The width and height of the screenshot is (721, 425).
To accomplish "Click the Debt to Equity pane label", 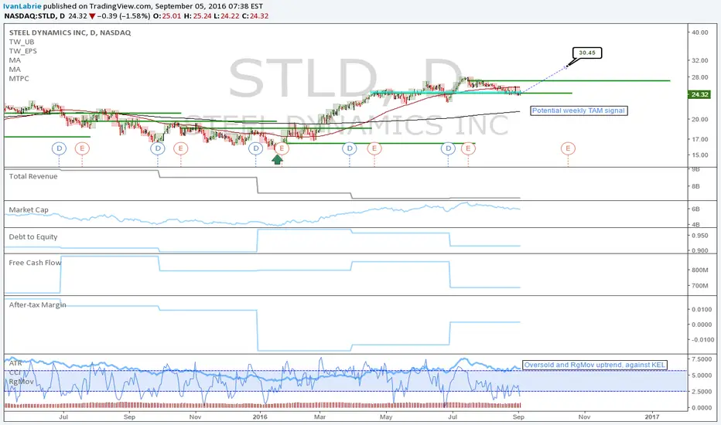I will [x=33, y=237].
